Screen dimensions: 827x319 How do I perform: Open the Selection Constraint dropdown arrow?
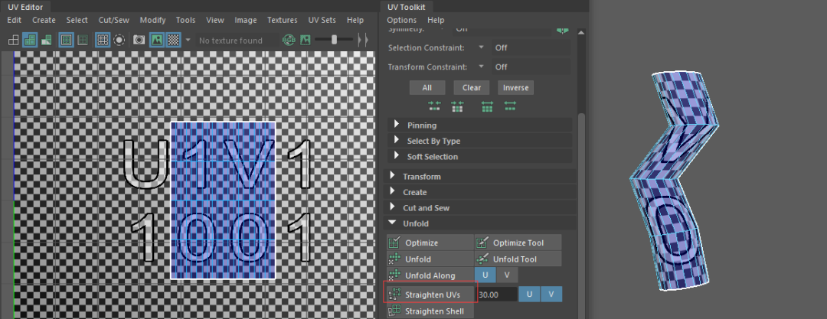tap(481, 47)
